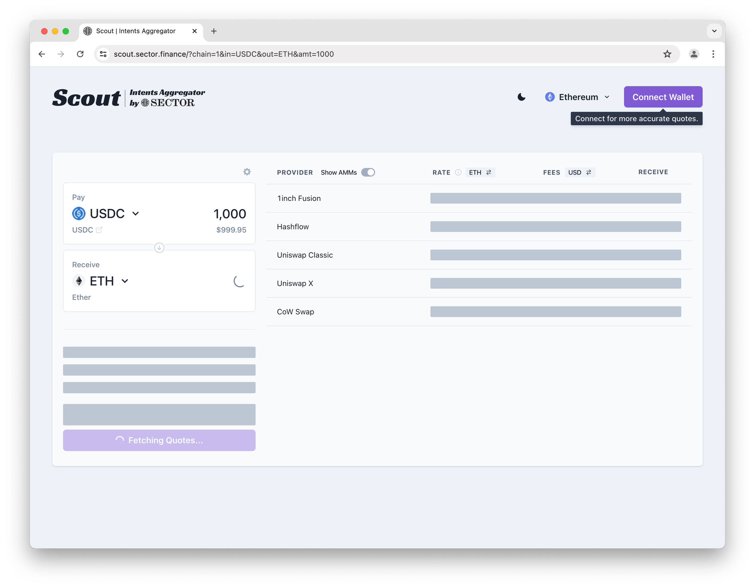This screenshot has height=588, width=755.
Task: Open the USDC pay token dropdown
Action: click(x=106, y=214)
